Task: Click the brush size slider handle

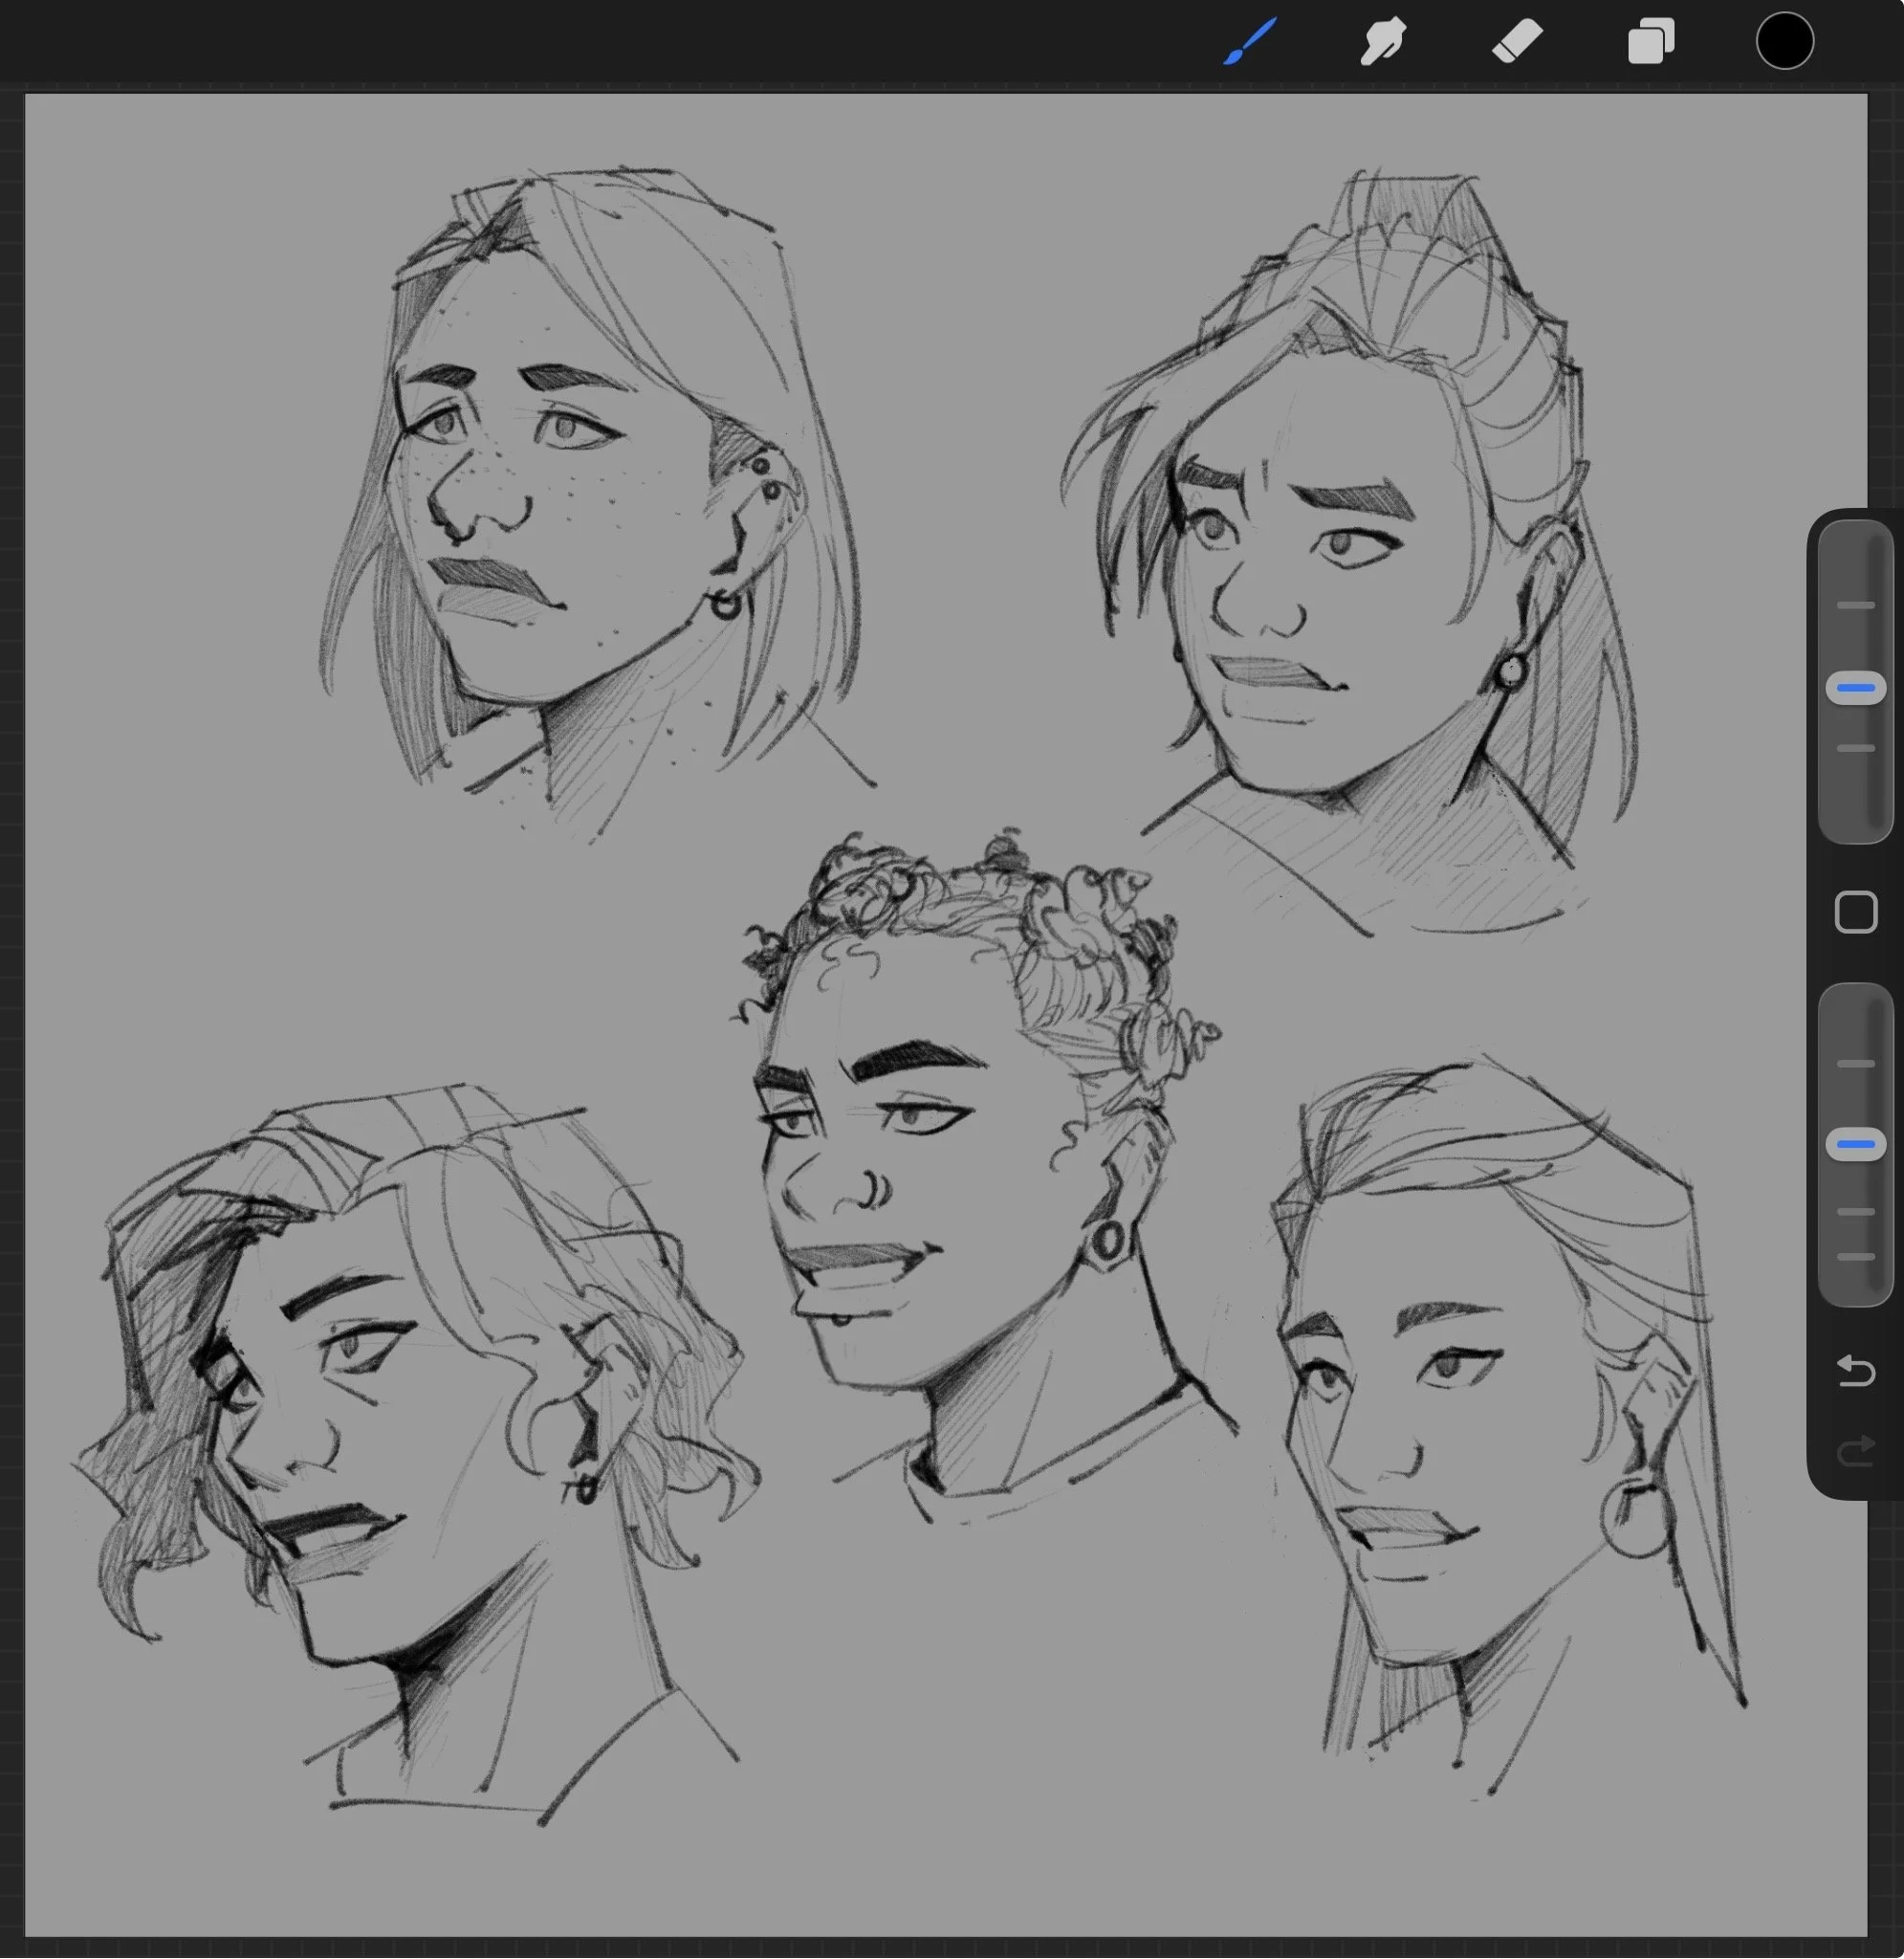Action: [x=1856, y=688]
